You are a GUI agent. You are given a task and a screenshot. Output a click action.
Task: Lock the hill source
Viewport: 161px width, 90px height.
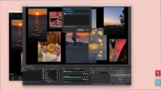click(x=60, y=71)
